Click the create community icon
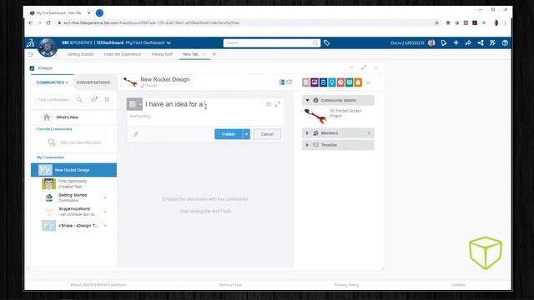Image resolution: width=534 pixels, height=300 pixels. tap(94, 99)
